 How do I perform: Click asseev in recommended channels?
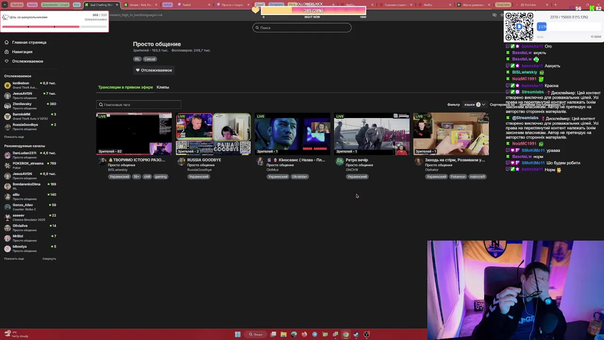point(30,218)
